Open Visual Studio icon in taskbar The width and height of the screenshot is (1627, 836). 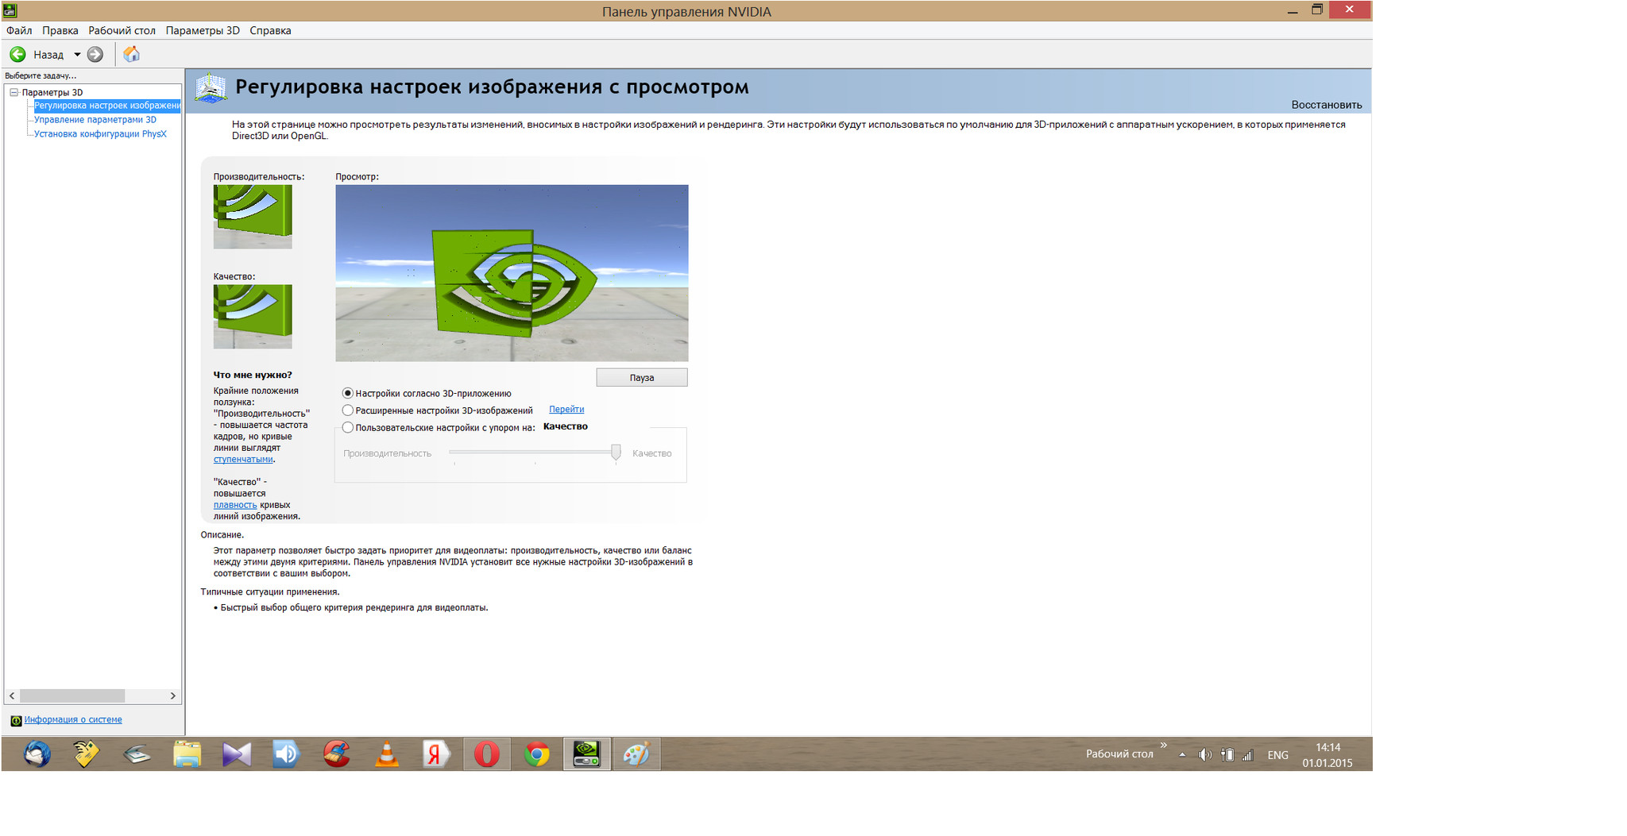click(x=237, y=753)
